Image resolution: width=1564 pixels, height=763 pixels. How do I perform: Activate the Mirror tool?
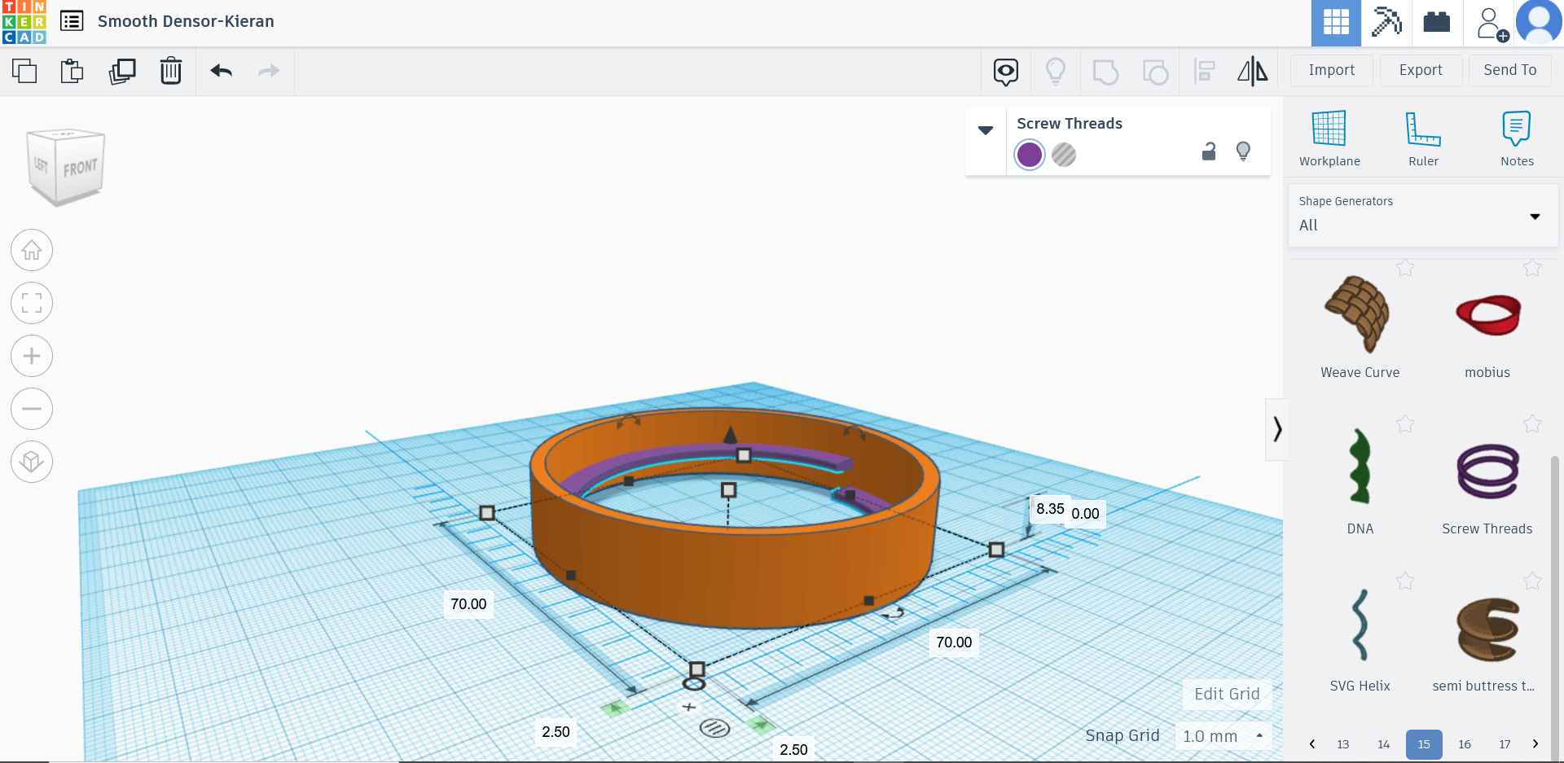point(1252,72)
